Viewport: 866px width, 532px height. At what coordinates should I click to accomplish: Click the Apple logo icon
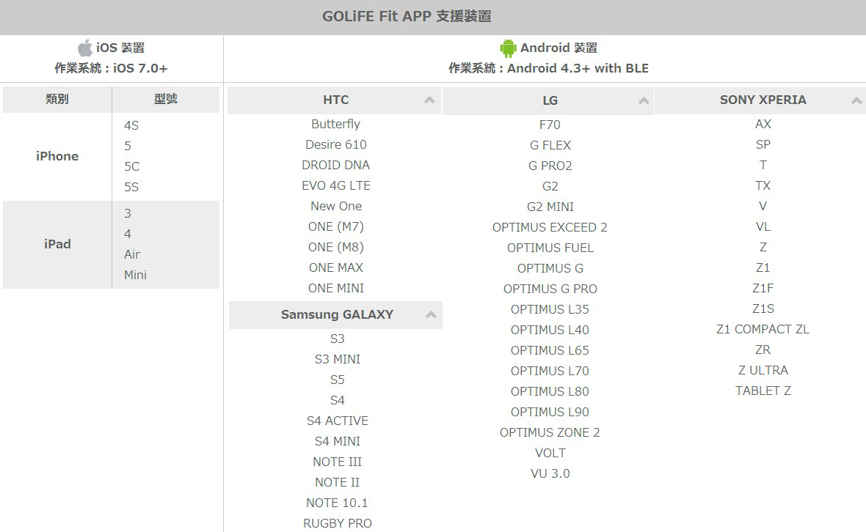click(85, 48)
